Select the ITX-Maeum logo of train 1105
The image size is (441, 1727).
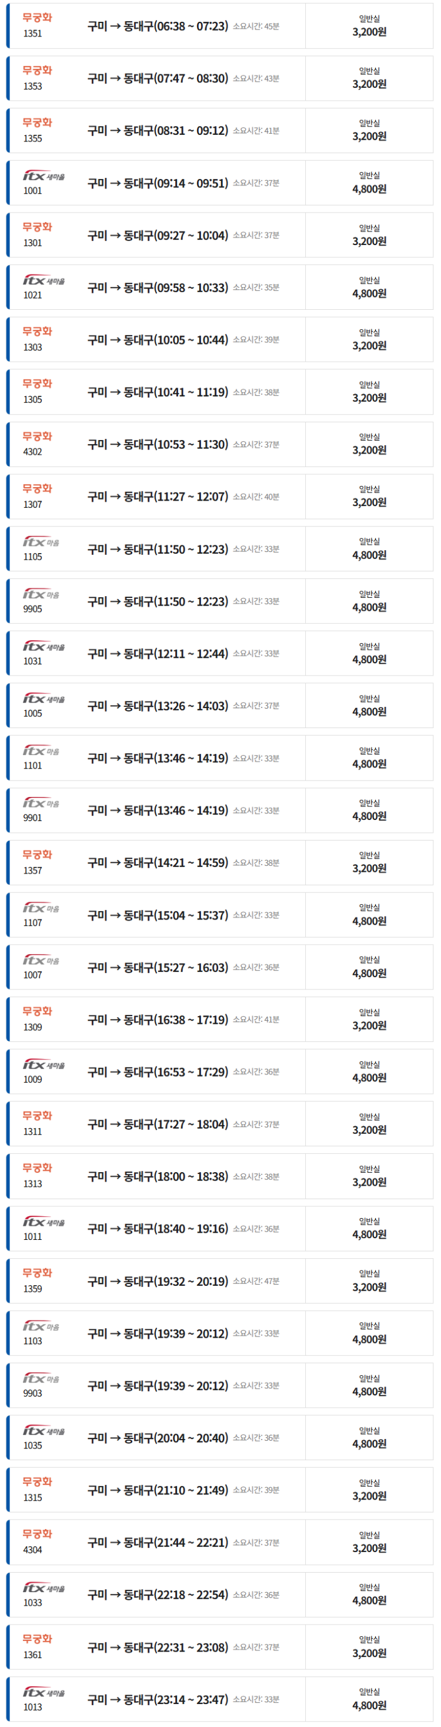pos(41,542)
